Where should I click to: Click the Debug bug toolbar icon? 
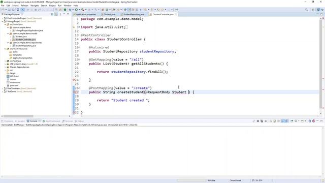click(70, 10)
